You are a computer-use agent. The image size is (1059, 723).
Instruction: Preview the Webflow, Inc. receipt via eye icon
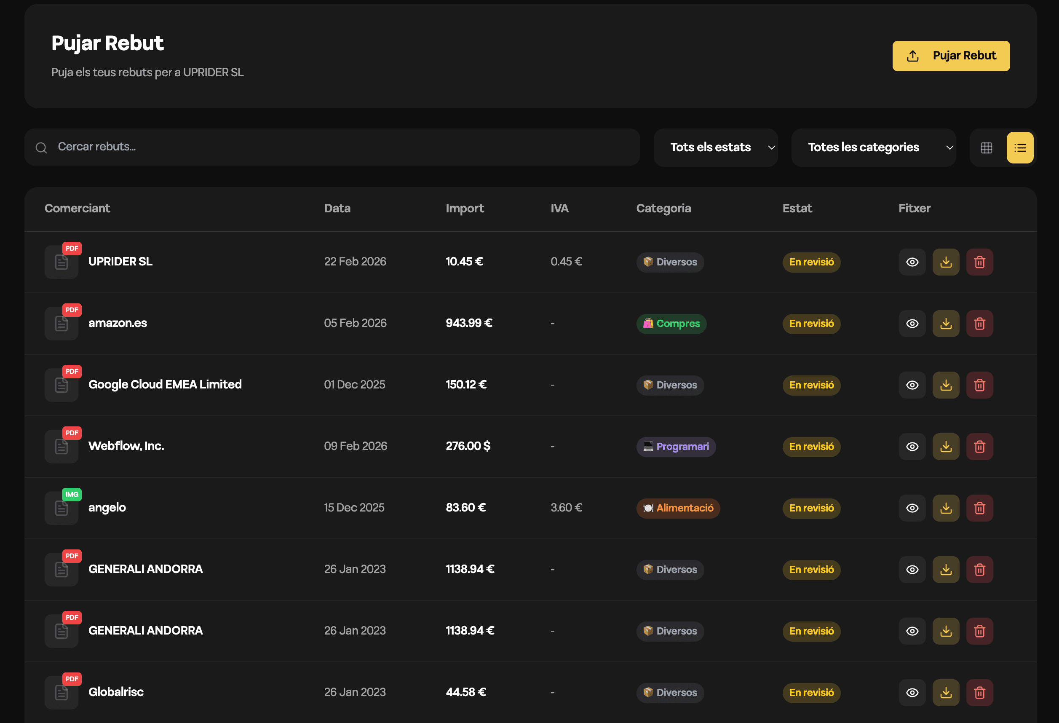(x=912, y=446)
